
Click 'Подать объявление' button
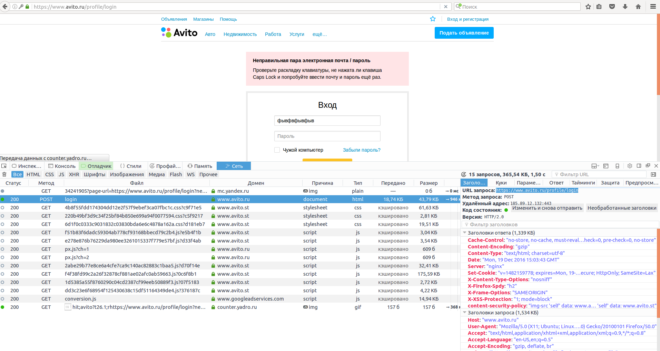click(x=464, y=33)
